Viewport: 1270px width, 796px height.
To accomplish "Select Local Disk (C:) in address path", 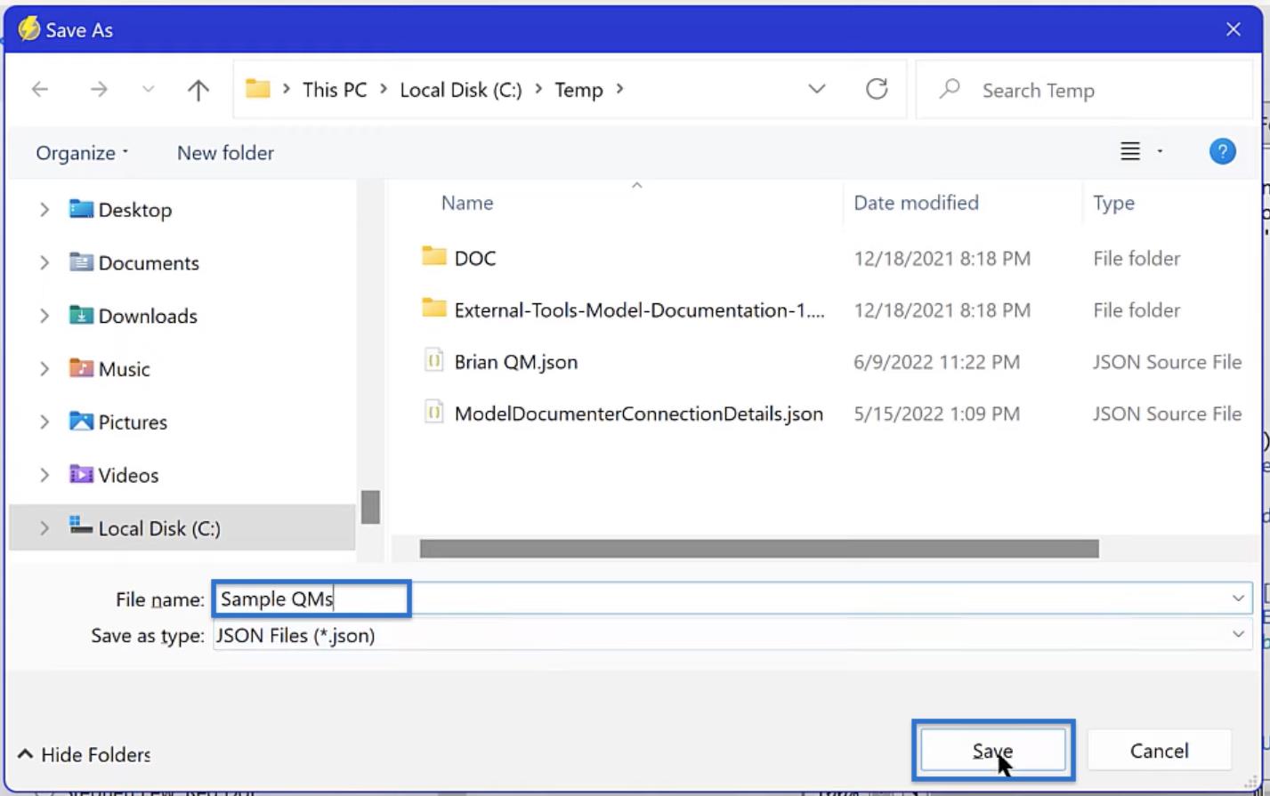I will pyautogui.click(x=461, y=90).
